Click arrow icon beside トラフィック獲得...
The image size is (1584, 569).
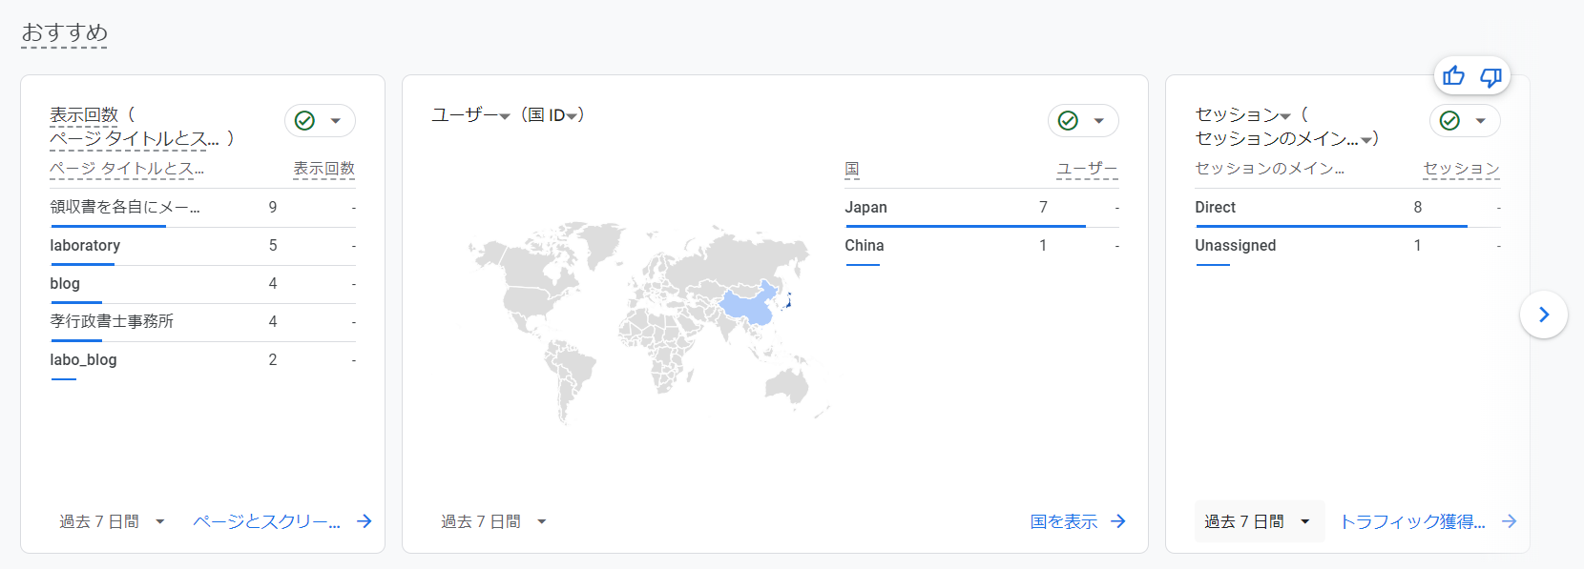pos(1509,521)
